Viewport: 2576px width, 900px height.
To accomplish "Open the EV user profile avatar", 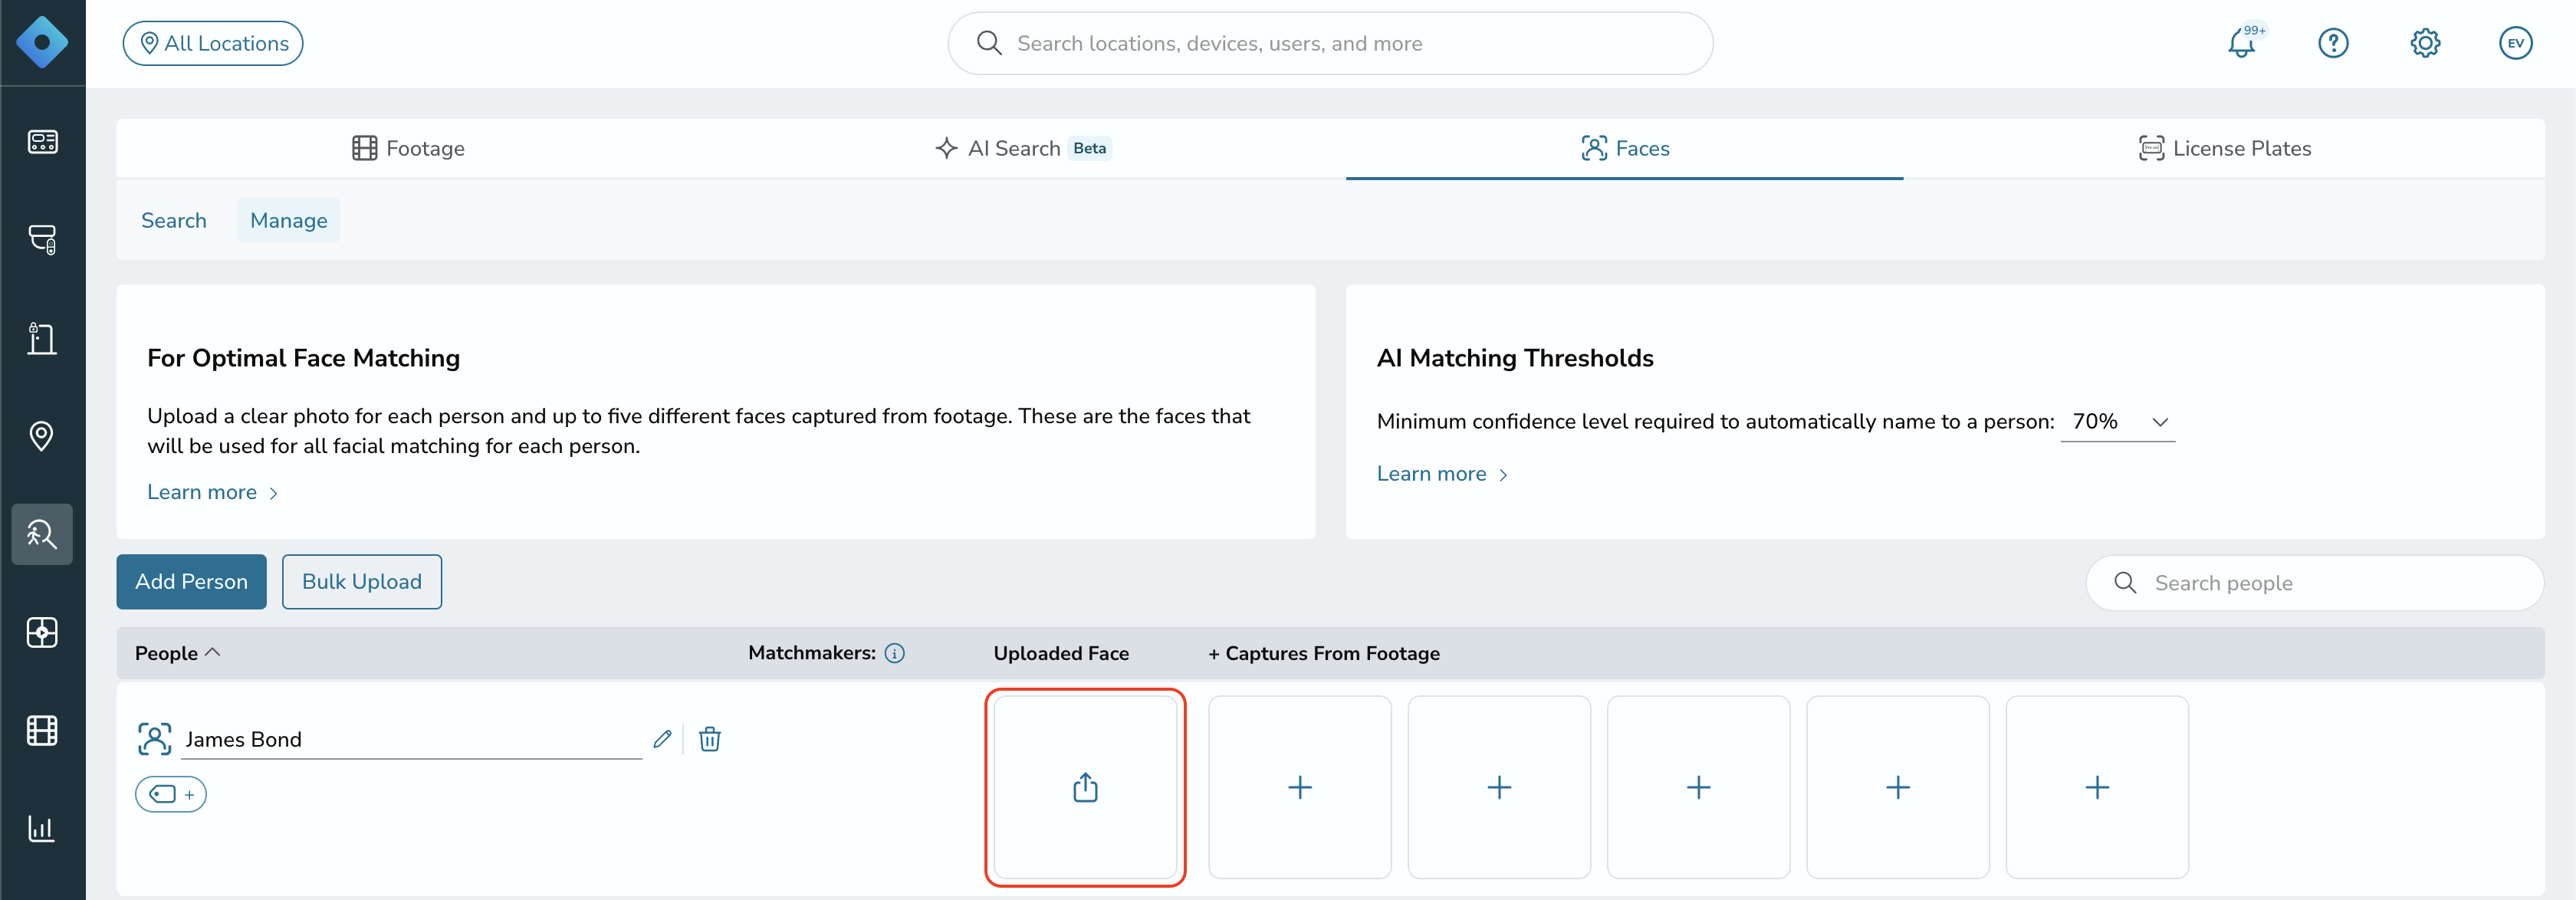I will pos(2515,43).
